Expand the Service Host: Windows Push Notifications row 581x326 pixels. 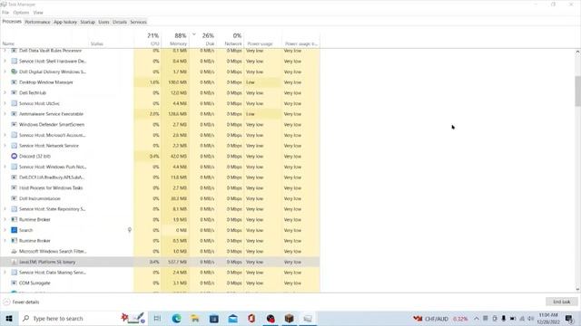coord(5,167)
